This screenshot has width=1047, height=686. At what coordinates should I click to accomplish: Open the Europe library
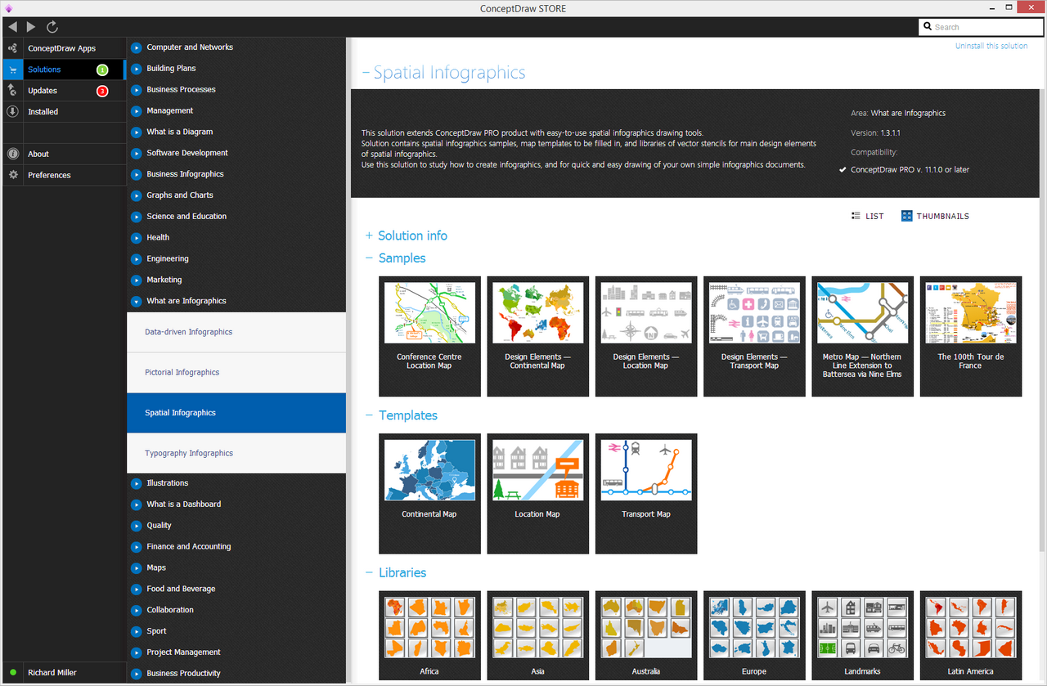click(754, 635)
